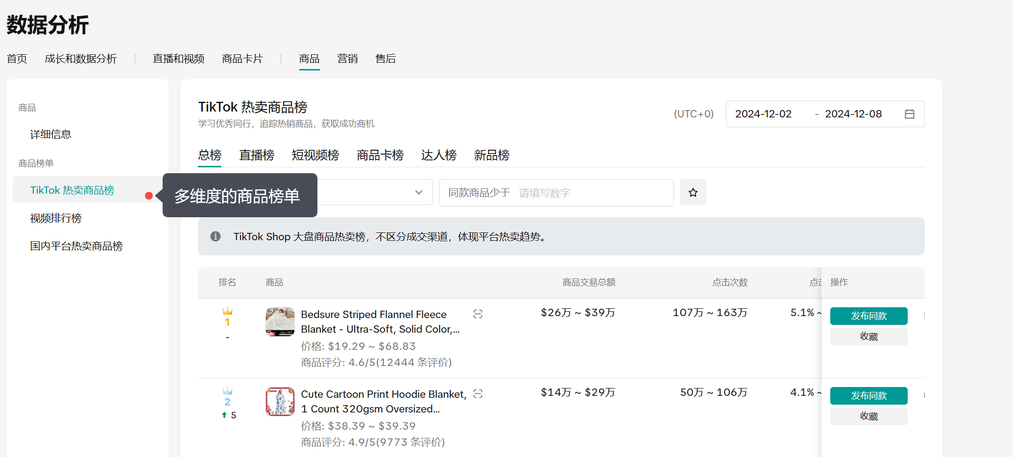Open the 营销 top navigation tab

tap(347, 59)
